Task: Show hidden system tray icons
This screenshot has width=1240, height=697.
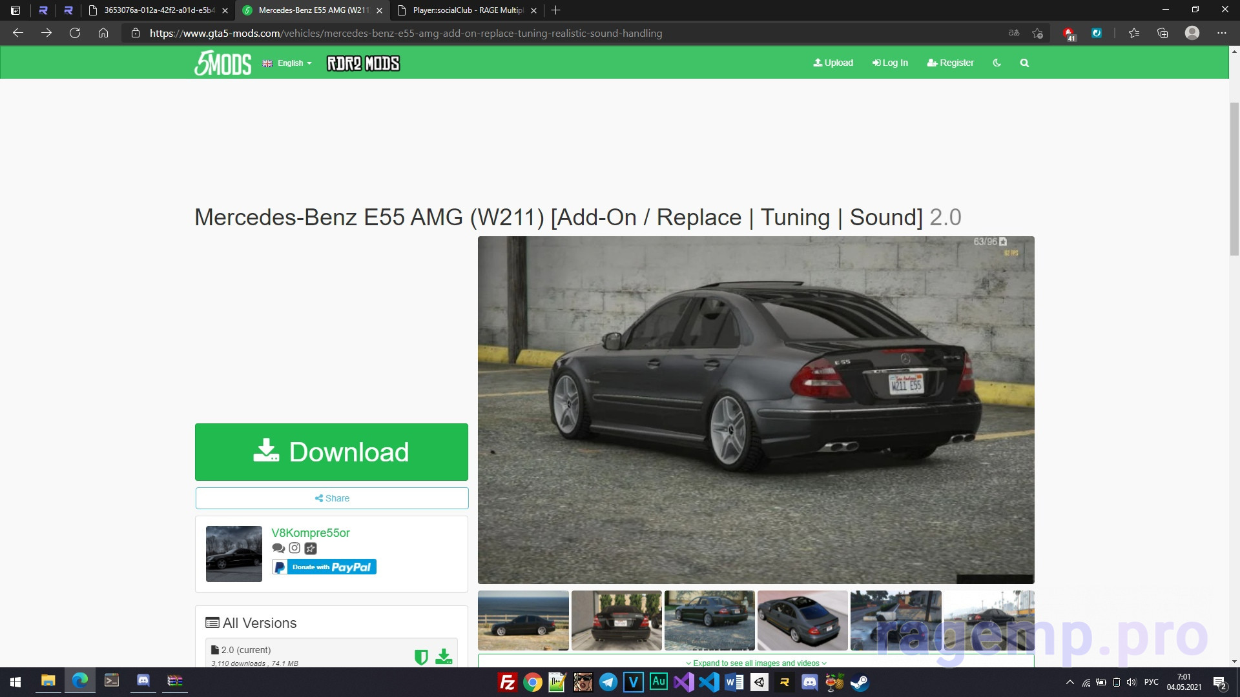Action: (1070, 682)
